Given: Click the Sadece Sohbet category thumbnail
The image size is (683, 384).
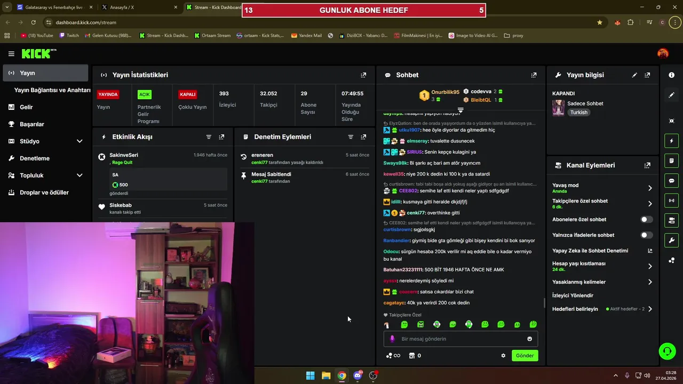Looking at the screenshot, I should coord(558,108).
